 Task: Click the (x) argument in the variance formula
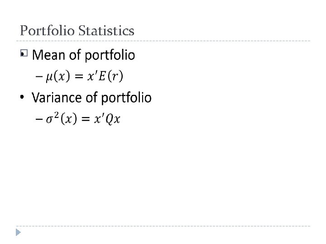coord(69,119)
